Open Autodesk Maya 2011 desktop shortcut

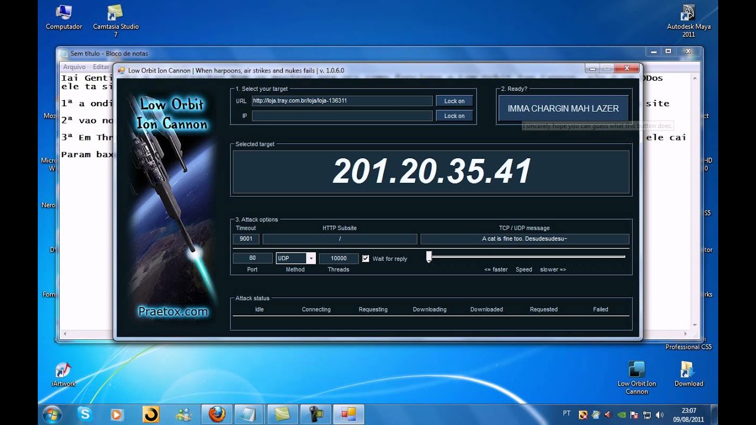click(x=689, y=21)
